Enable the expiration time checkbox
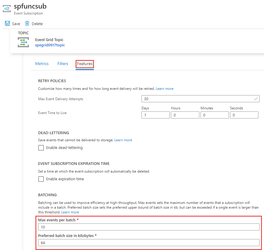Screen dimensions: 264x250 point(41,179)
